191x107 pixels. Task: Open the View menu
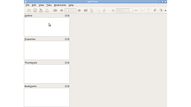click(41, 5)
